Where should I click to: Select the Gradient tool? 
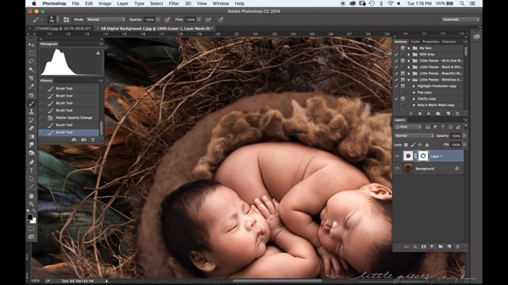pyautogui.click(x=31, y=137)
